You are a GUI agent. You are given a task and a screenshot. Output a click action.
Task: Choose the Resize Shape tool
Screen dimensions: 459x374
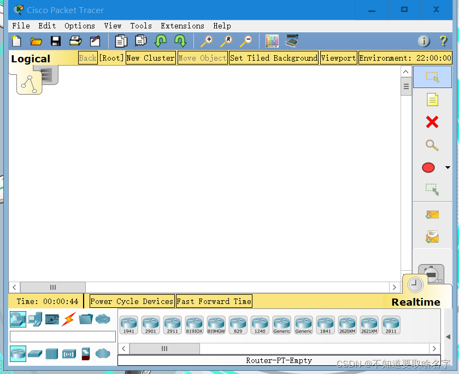click(432, 190)
